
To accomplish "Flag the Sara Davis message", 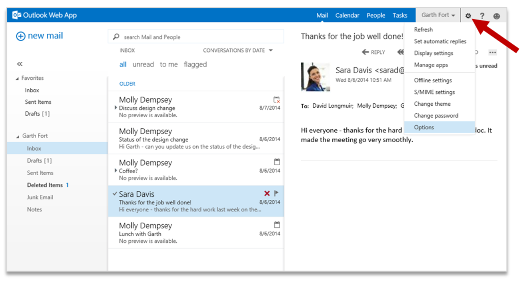I will coord(276,194).
